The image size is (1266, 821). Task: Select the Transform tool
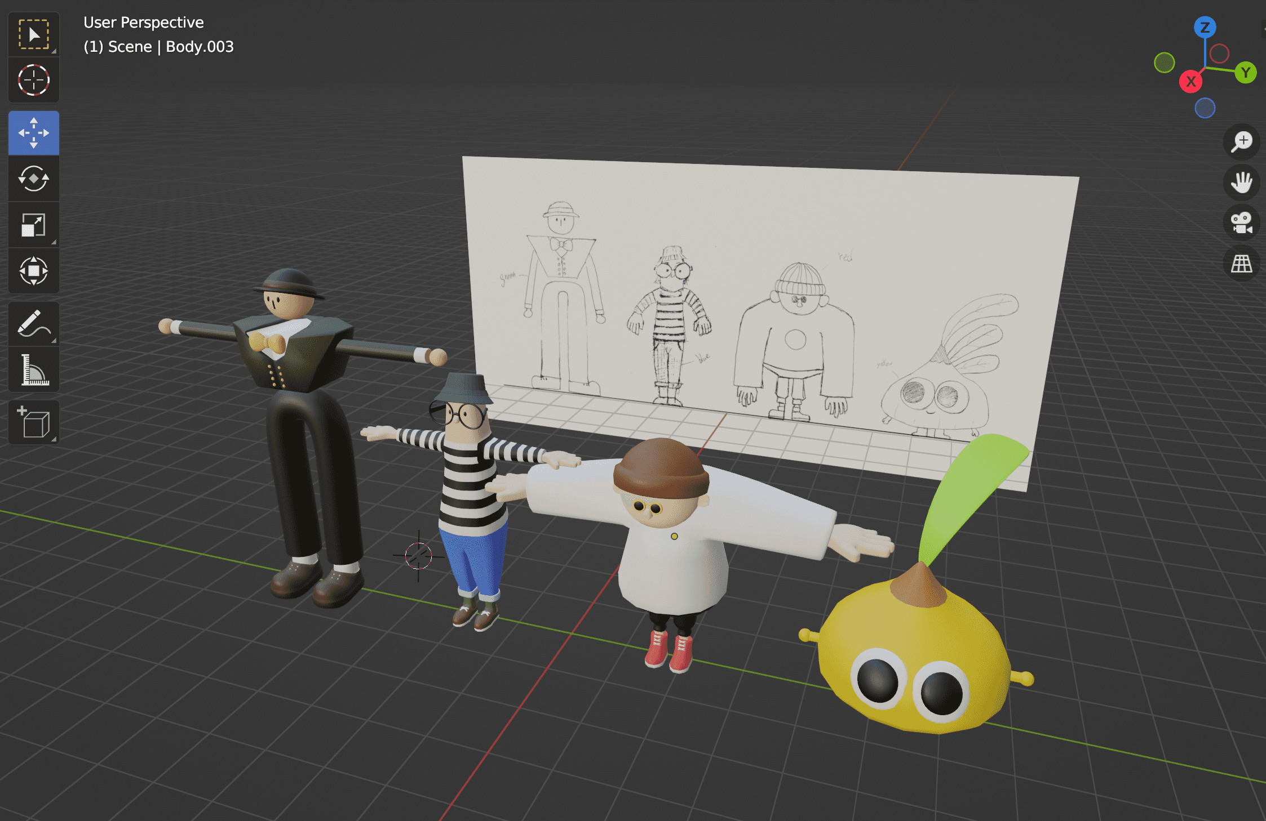(34, 271)
